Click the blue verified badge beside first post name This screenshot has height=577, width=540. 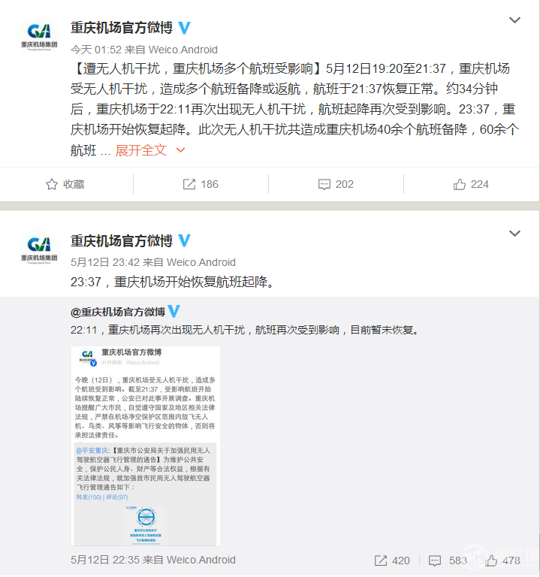coord(184,28)
